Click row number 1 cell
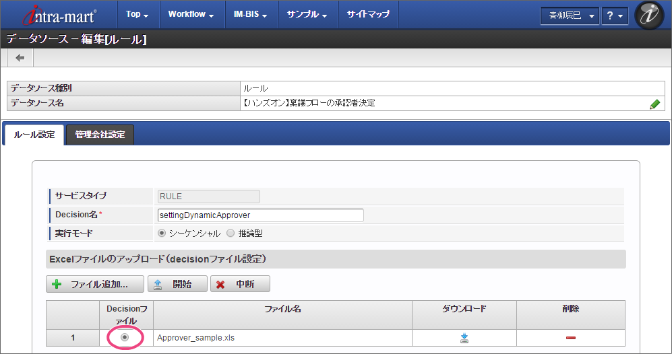The image size is (672, 354). coord(73,338)
